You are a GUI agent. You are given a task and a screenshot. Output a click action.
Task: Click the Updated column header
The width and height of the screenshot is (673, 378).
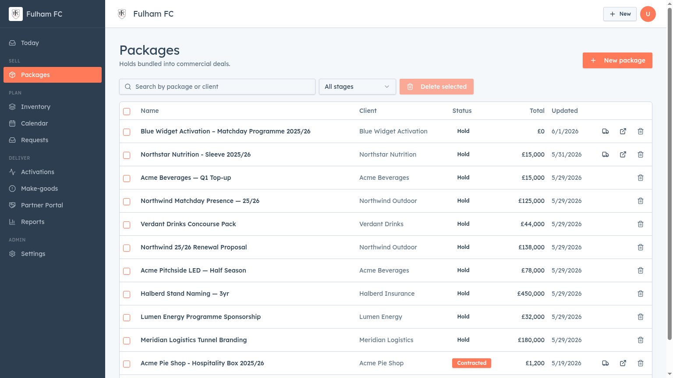(564, 111)
